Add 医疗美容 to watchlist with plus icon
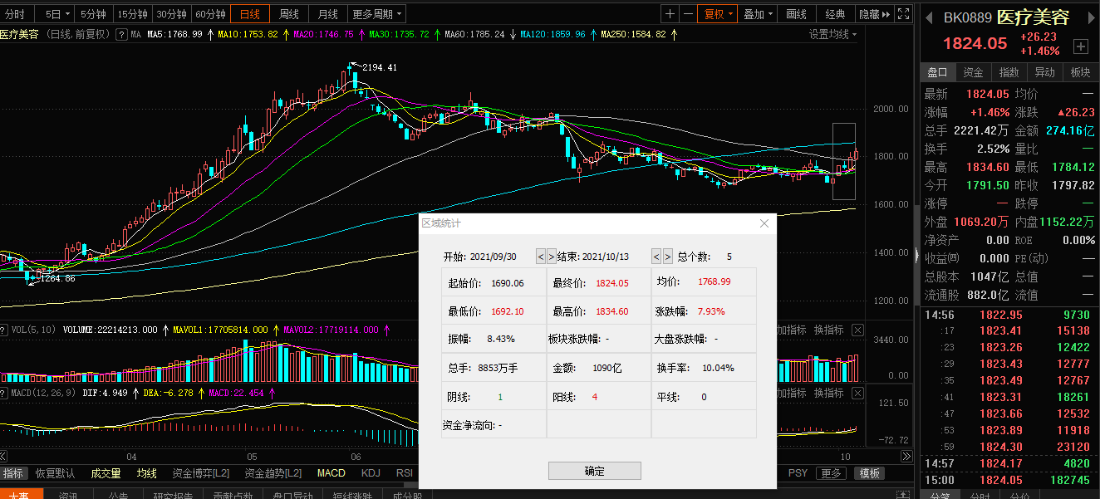 [1080, 46]
